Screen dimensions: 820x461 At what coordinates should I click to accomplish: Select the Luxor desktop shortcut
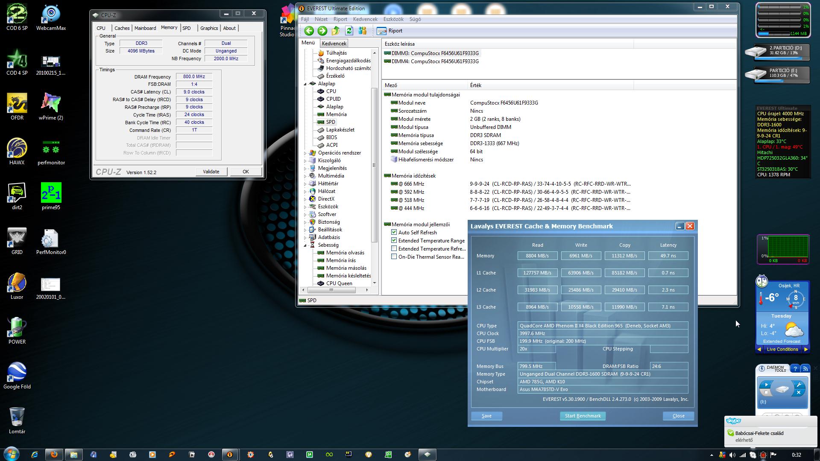pos(17,286)
